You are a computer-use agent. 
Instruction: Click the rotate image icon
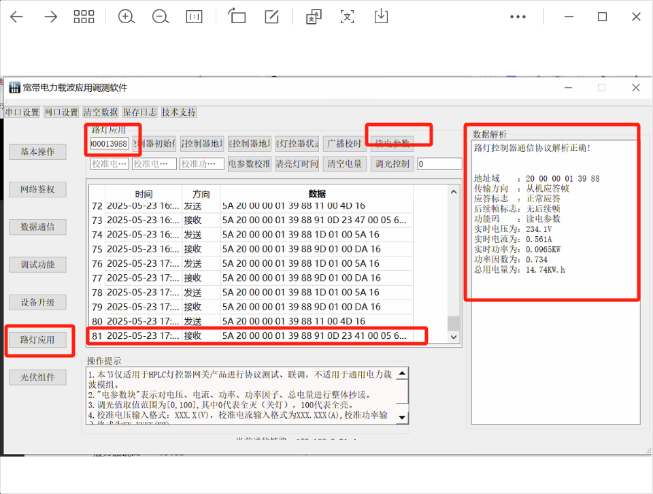[x=237, y=16]
